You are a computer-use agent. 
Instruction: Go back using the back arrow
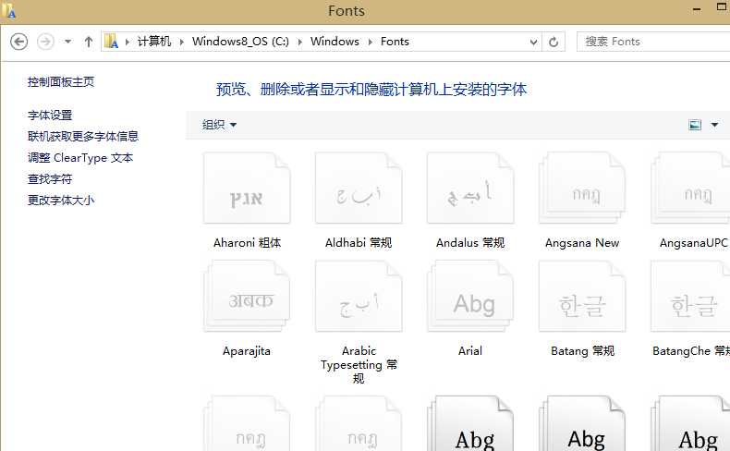pos(19,42)
